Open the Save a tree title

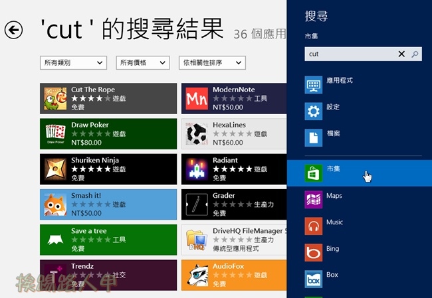pos(88,231)
